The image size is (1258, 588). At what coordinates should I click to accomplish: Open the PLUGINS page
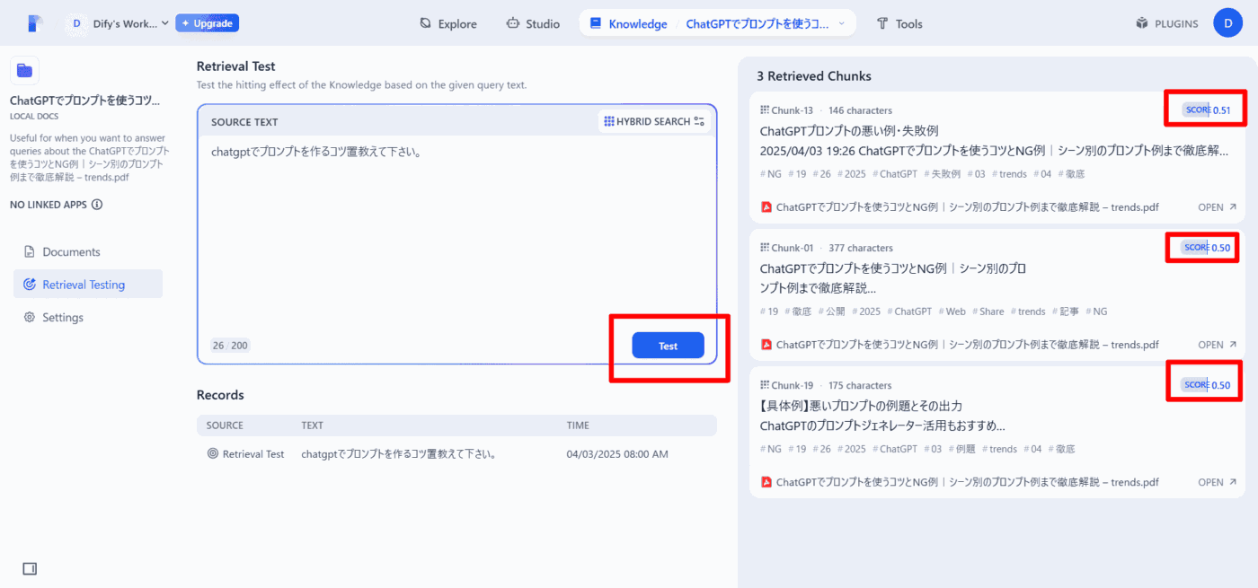(x=1166, y=24)
